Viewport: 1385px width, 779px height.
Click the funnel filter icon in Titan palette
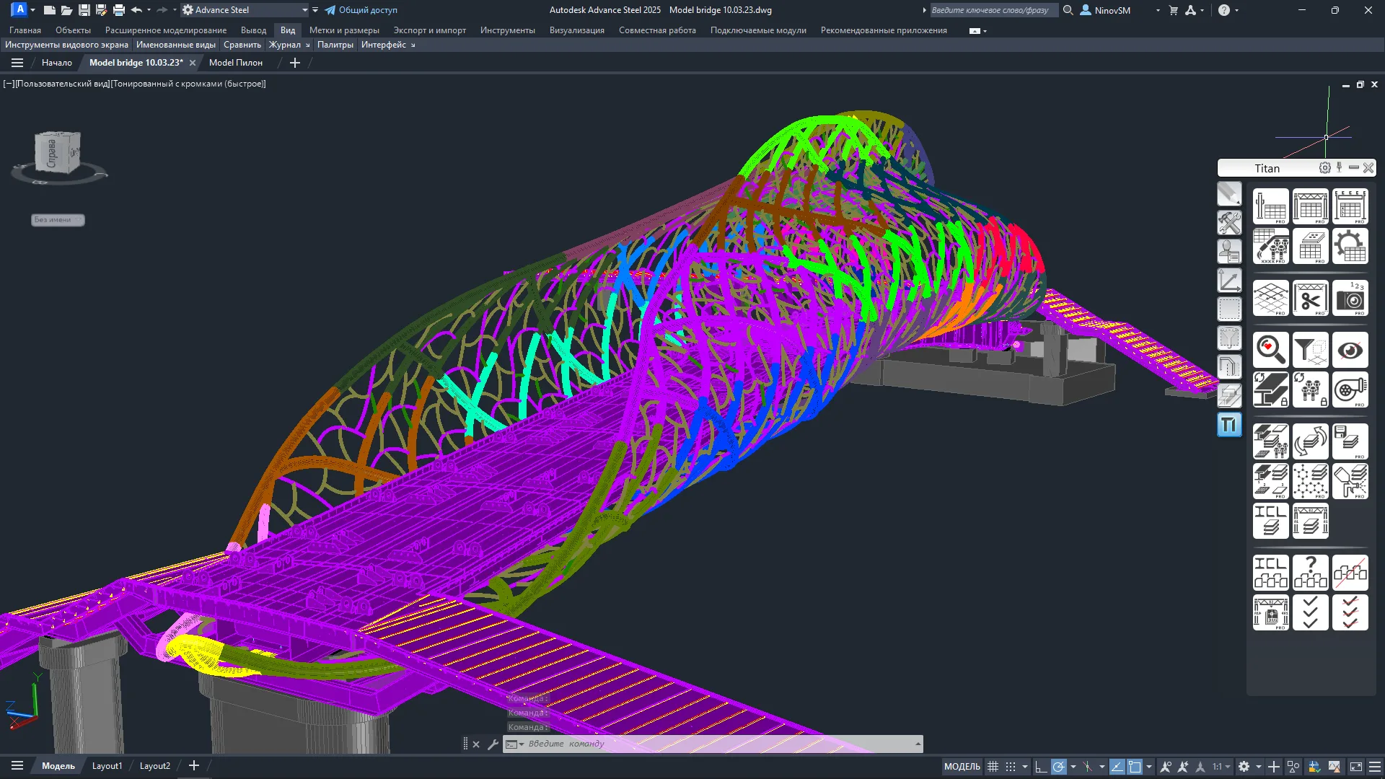(x=1310, y=351)
